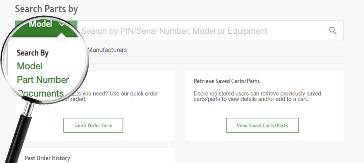Viewport: 364px width, 163px height.
Task: Click the Retrieve Saved Carts/Parts card heading
Action: [x=227, y=81]
